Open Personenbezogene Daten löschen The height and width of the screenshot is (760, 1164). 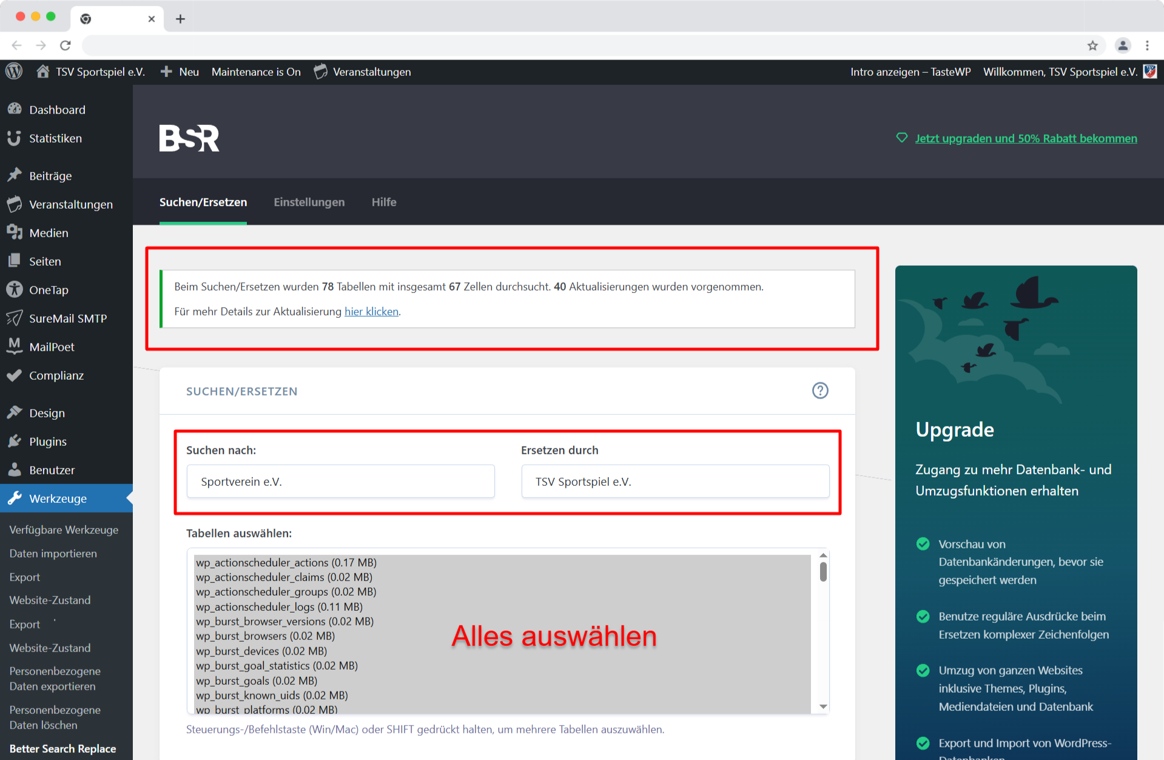(55, 718)
